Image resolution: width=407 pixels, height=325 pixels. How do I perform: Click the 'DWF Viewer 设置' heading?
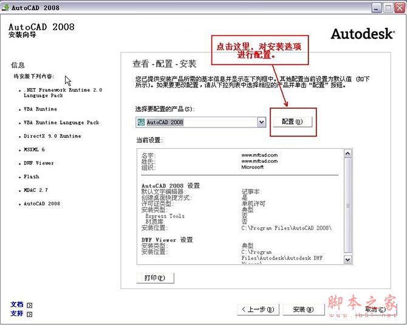click(167, 239)
